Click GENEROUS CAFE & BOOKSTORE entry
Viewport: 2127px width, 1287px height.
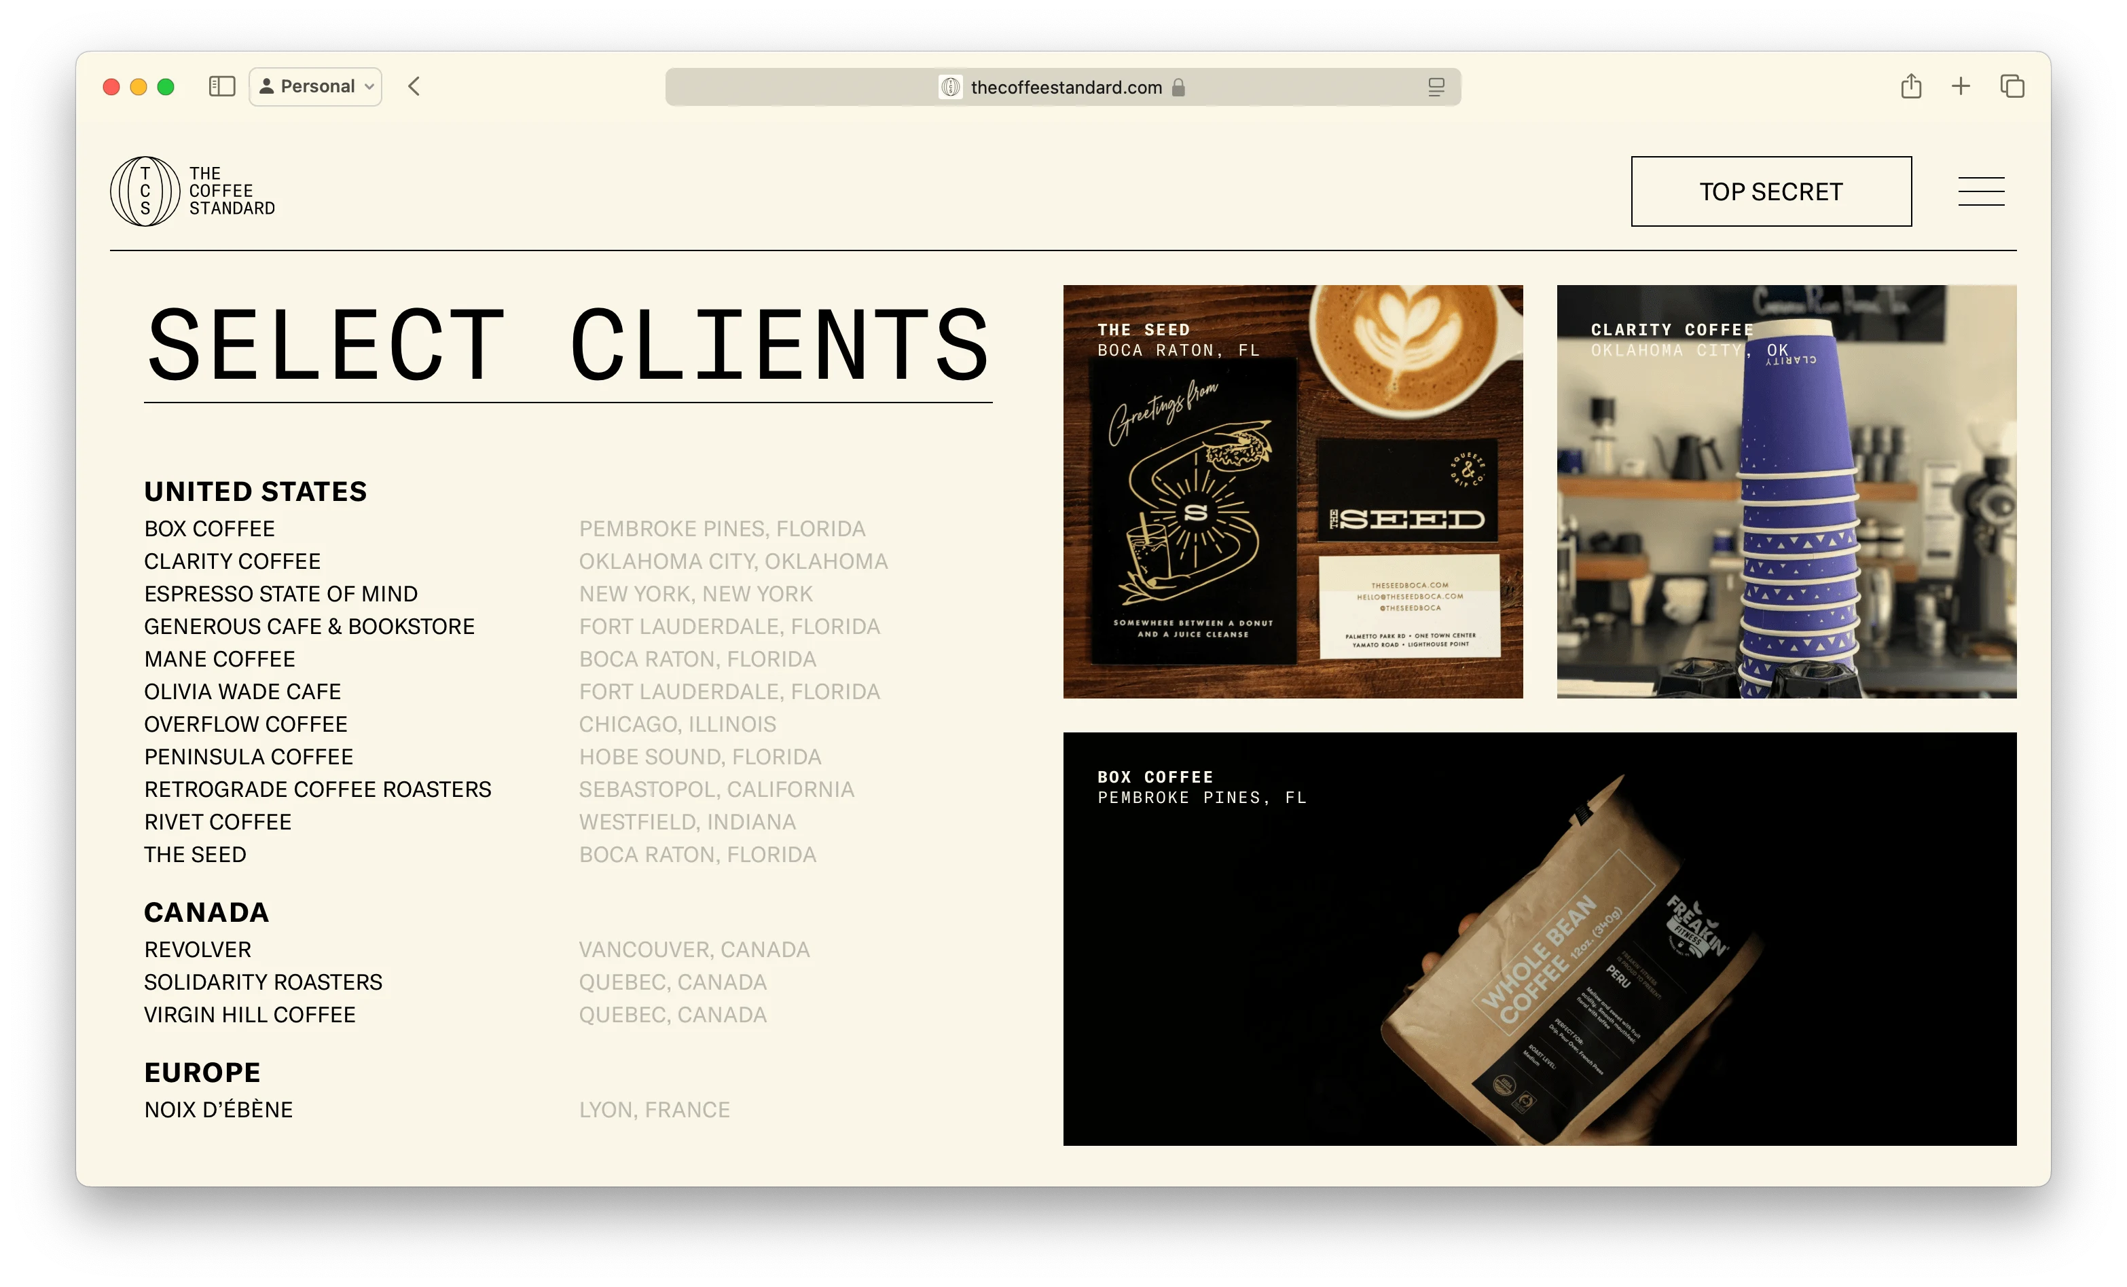tap(309, 627)
